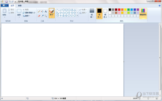Pick the Color picker eyedropper tool
This screenshot has height=101, width=162.
42,16
